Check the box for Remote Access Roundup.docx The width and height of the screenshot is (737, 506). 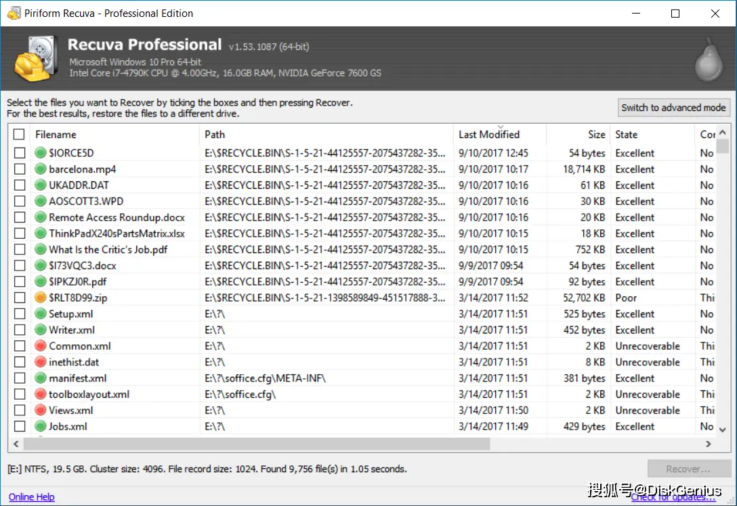(20, 217)
